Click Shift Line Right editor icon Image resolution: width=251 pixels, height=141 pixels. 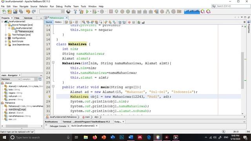point(124,22)
